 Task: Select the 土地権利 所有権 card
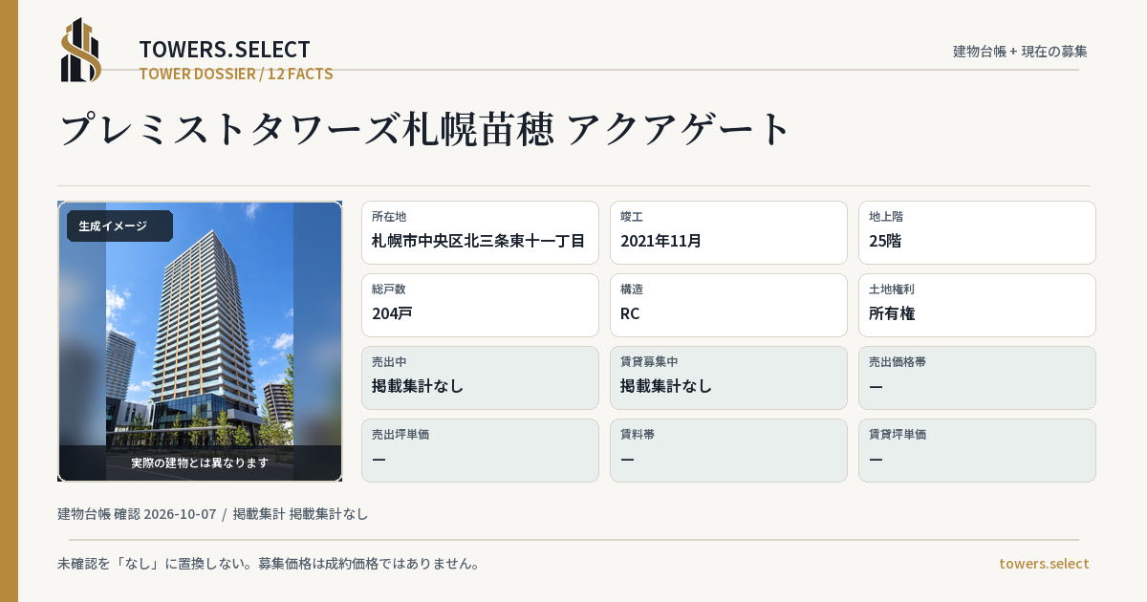pyautogui.click(x=977, y=305)
